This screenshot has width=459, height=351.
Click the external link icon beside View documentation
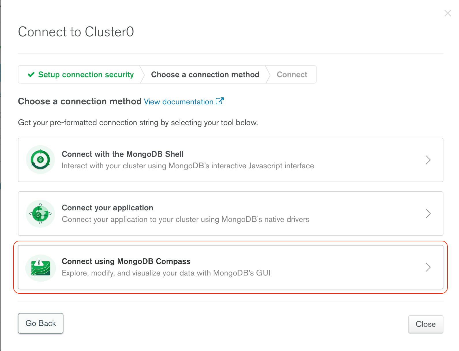tap(219, 101)
